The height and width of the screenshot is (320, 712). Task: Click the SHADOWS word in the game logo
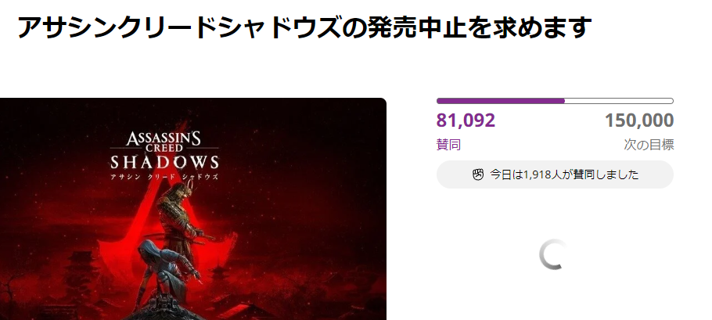coord(165,163)
